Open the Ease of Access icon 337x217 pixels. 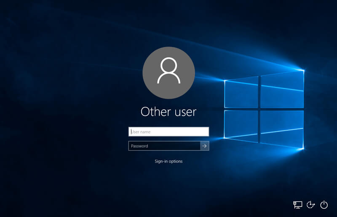(x=311, y=205)
